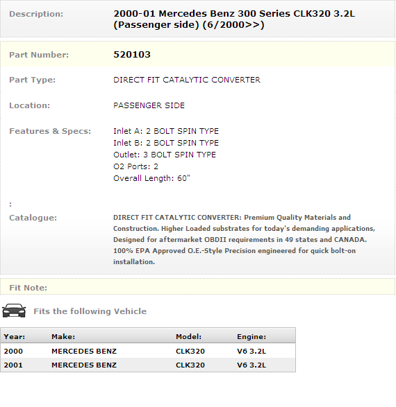Click the Make column header
This screenshot has width=396, height=407.
[x=63, y=337]
